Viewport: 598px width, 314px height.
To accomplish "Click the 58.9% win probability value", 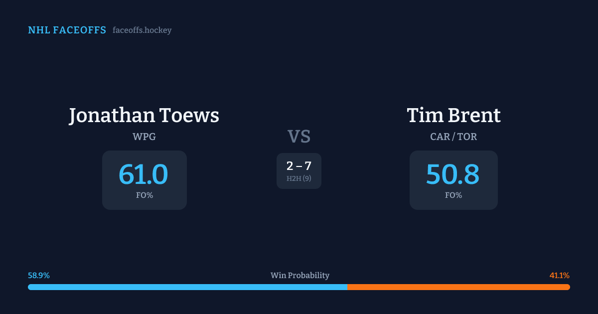I will (39, 276).
